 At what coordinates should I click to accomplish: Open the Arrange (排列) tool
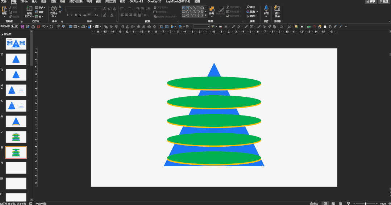(212, 9)
